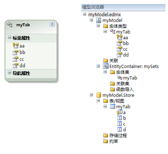Select 函数导入 tree item label

point(125,90)
